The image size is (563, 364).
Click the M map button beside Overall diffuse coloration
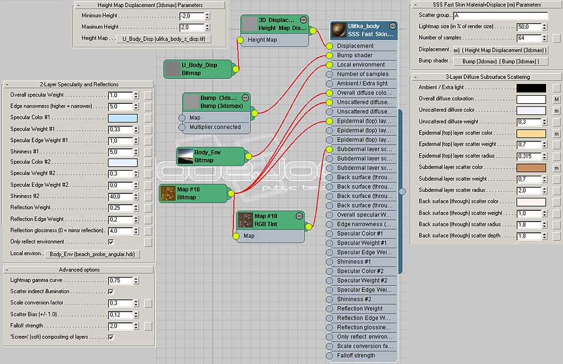tap(556, 99)
